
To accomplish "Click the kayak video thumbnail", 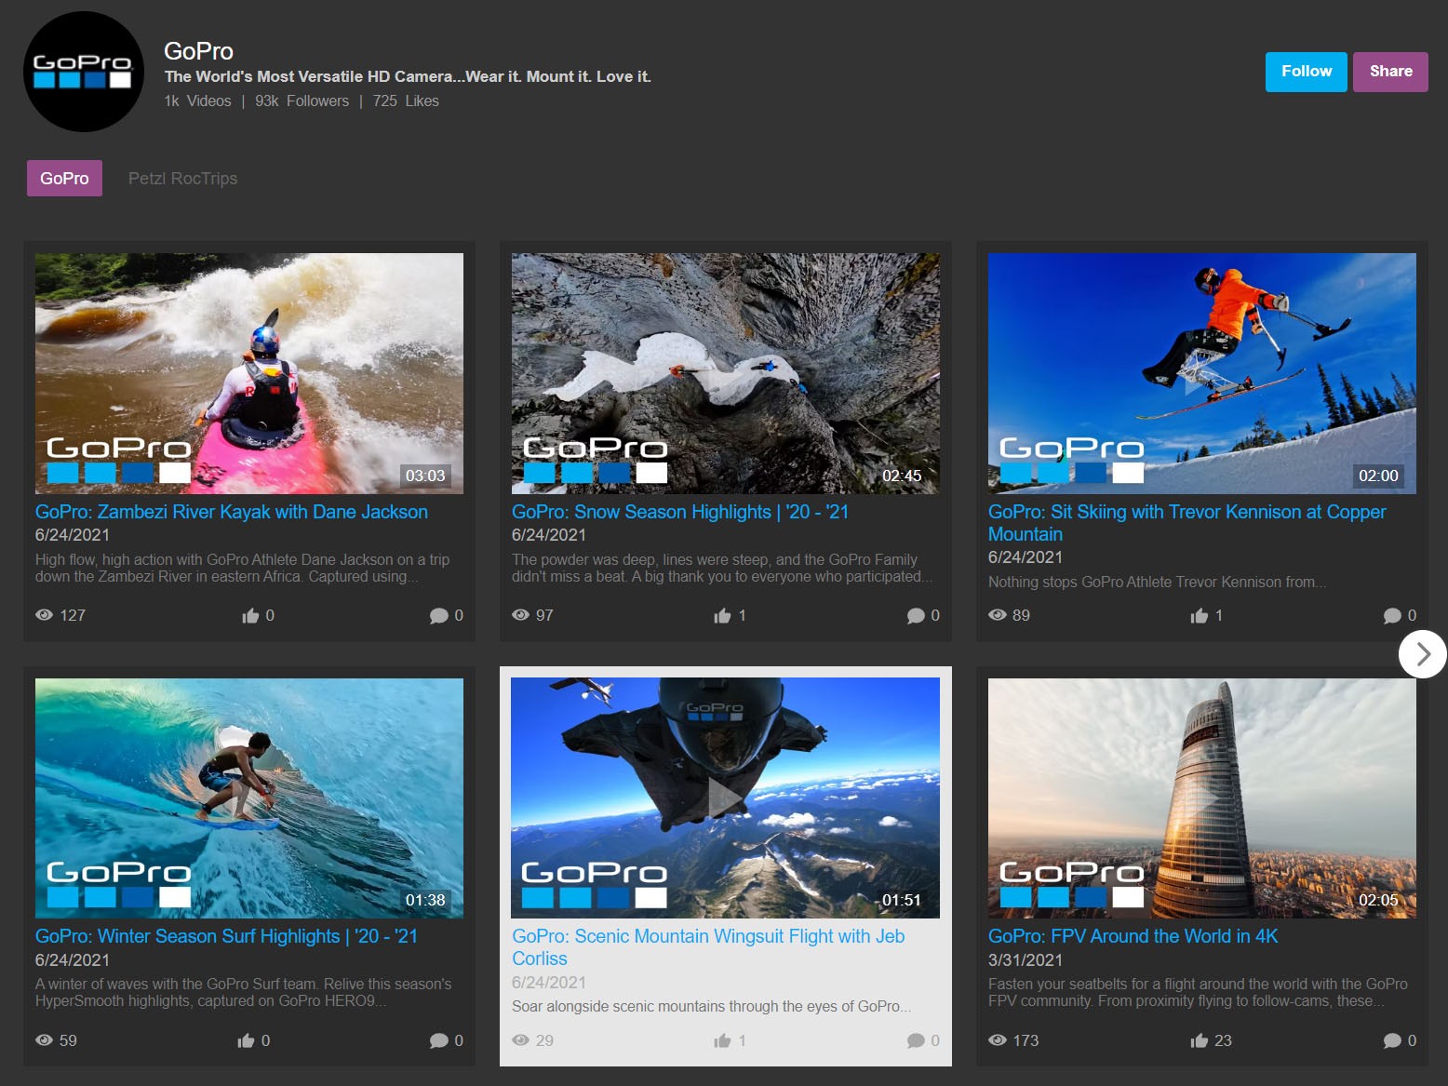I will point(249,373).
